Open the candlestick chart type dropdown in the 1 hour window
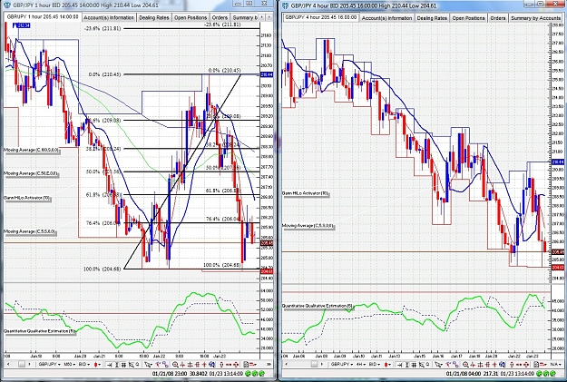The width and height of the screenshot is (567, 382). [x=97, y=364]
